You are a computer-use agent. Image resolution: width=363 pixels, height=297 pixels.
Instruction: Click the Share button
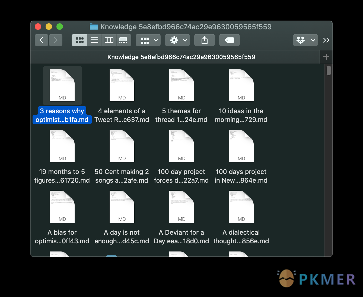(x=205, y=40)
